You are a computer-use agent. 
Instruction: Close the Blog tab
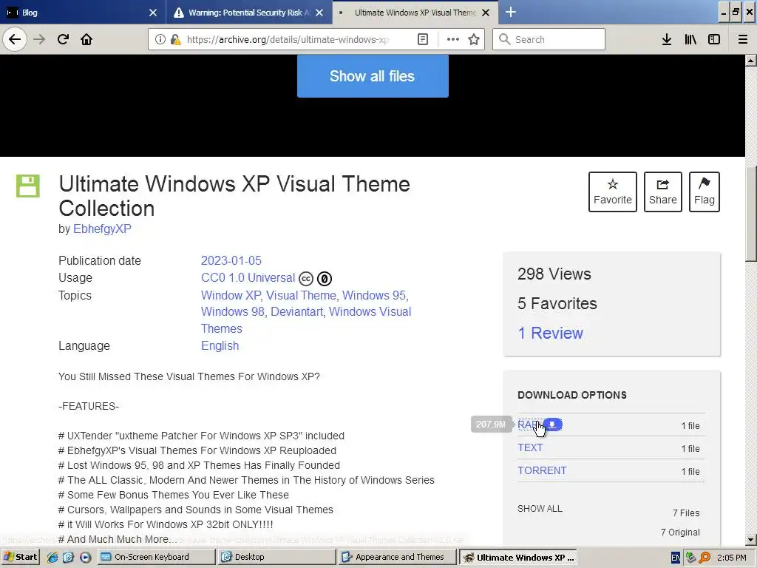[x=153, y=13]
